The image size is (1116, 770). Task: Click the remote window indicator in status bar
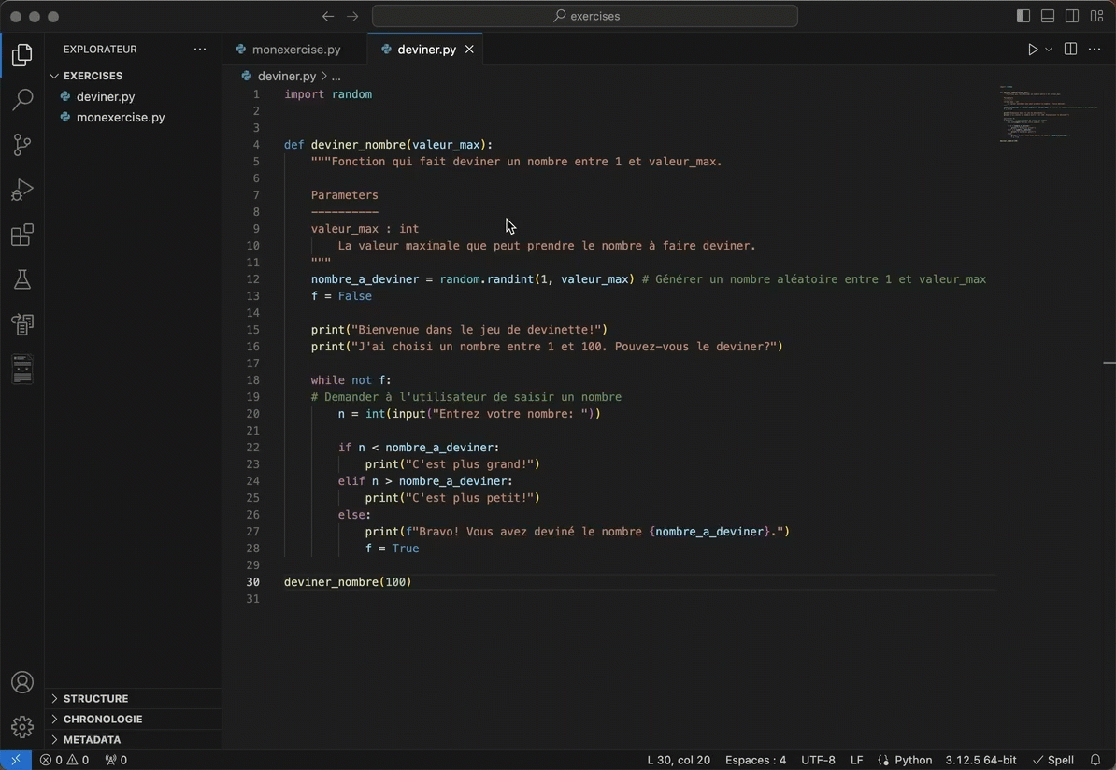point(16,760)
